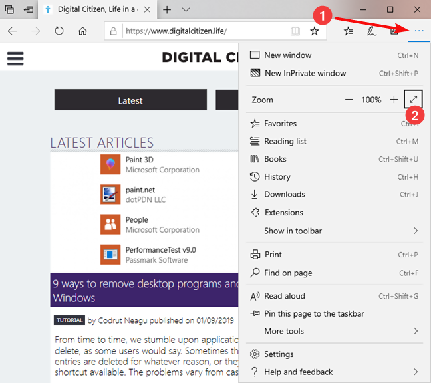Open Reading list from the menu
The width and height of the screenshot is (431, 383).
pos(335,142)
